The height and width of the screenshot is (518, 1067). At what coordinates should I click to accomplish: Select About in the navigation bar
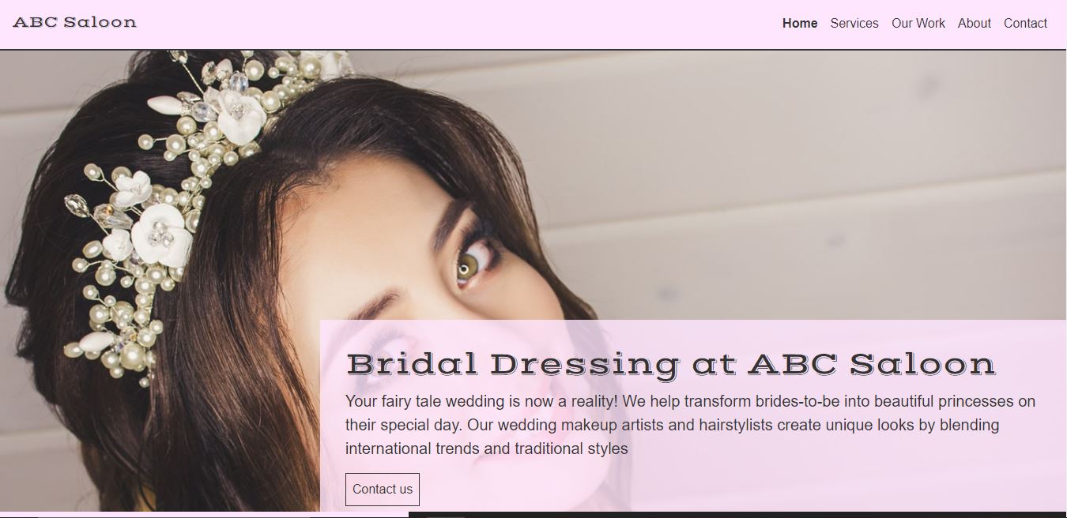pos(975,24)
